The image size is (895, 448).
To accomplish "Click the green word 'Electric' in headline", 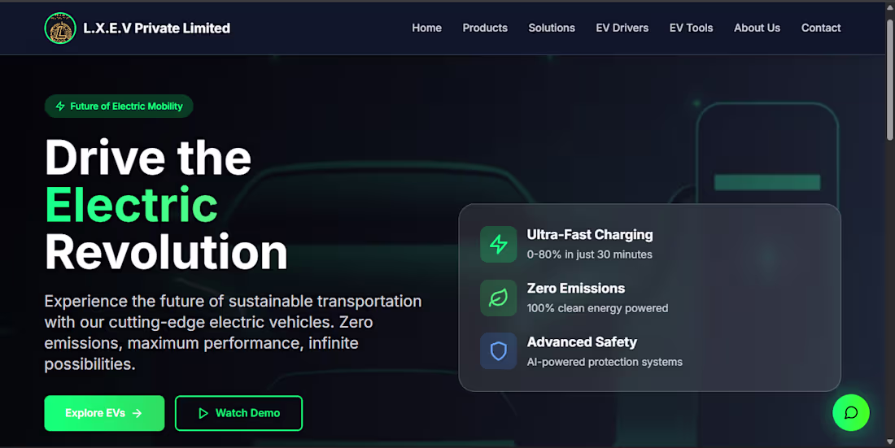I will click(x=131, y=205).
